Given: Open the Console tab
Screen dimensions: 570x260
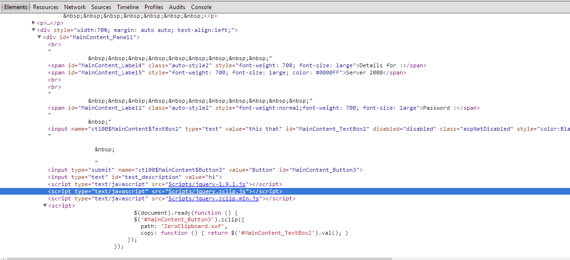Looking at the screenshot, I should (201, 7).
